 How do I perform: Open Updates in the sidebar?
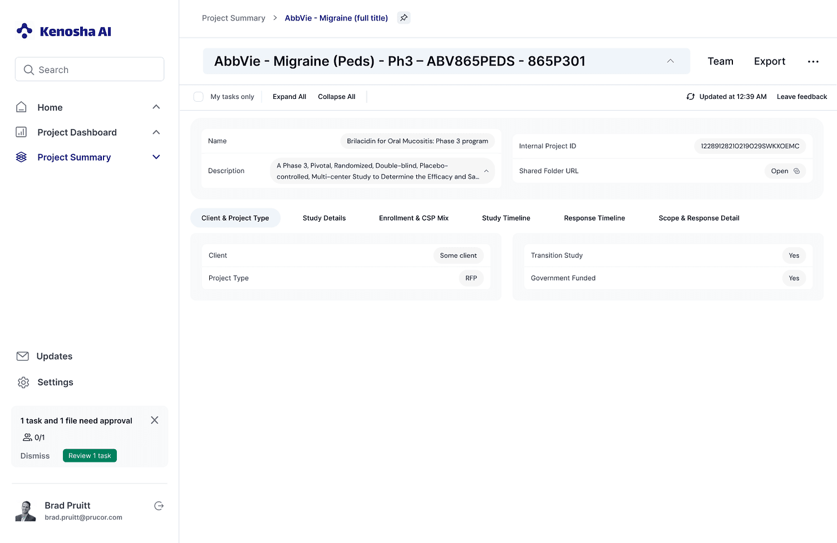click(x=55, y=356)
